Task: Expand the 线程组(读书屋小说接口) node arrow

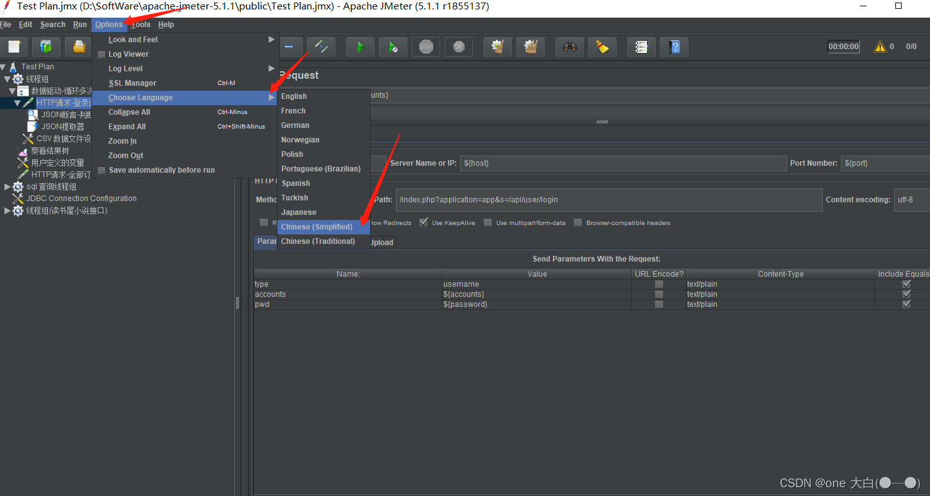Action: click(8, 211)
